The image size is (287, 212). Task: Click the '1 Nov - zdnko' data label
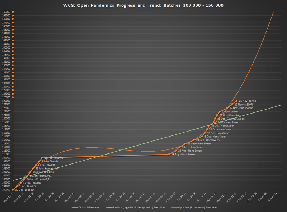pos(230,111)
